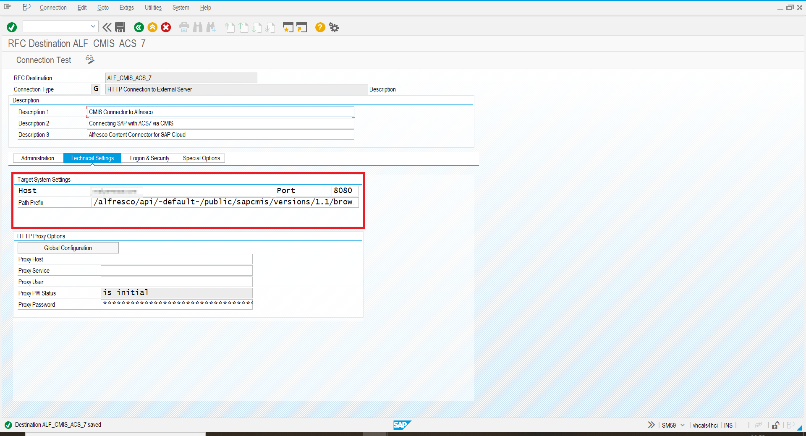Open Customize Local Layout gear icon

pos(334,27)
